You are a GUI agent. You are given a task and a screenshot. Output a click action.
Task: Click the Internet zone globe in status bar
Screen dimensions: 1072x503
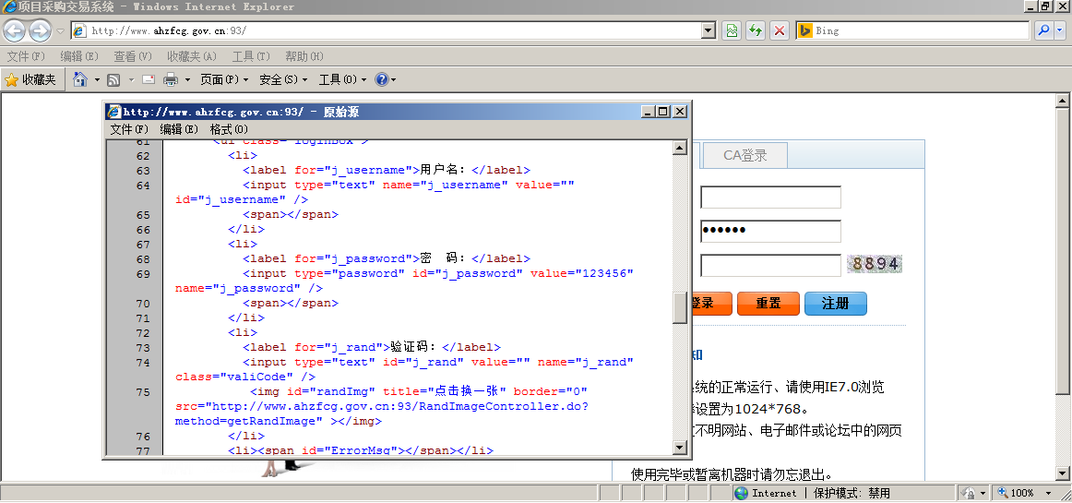point(741,493)
